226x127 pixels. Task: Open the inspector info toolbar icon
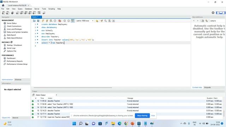(13, 13)
